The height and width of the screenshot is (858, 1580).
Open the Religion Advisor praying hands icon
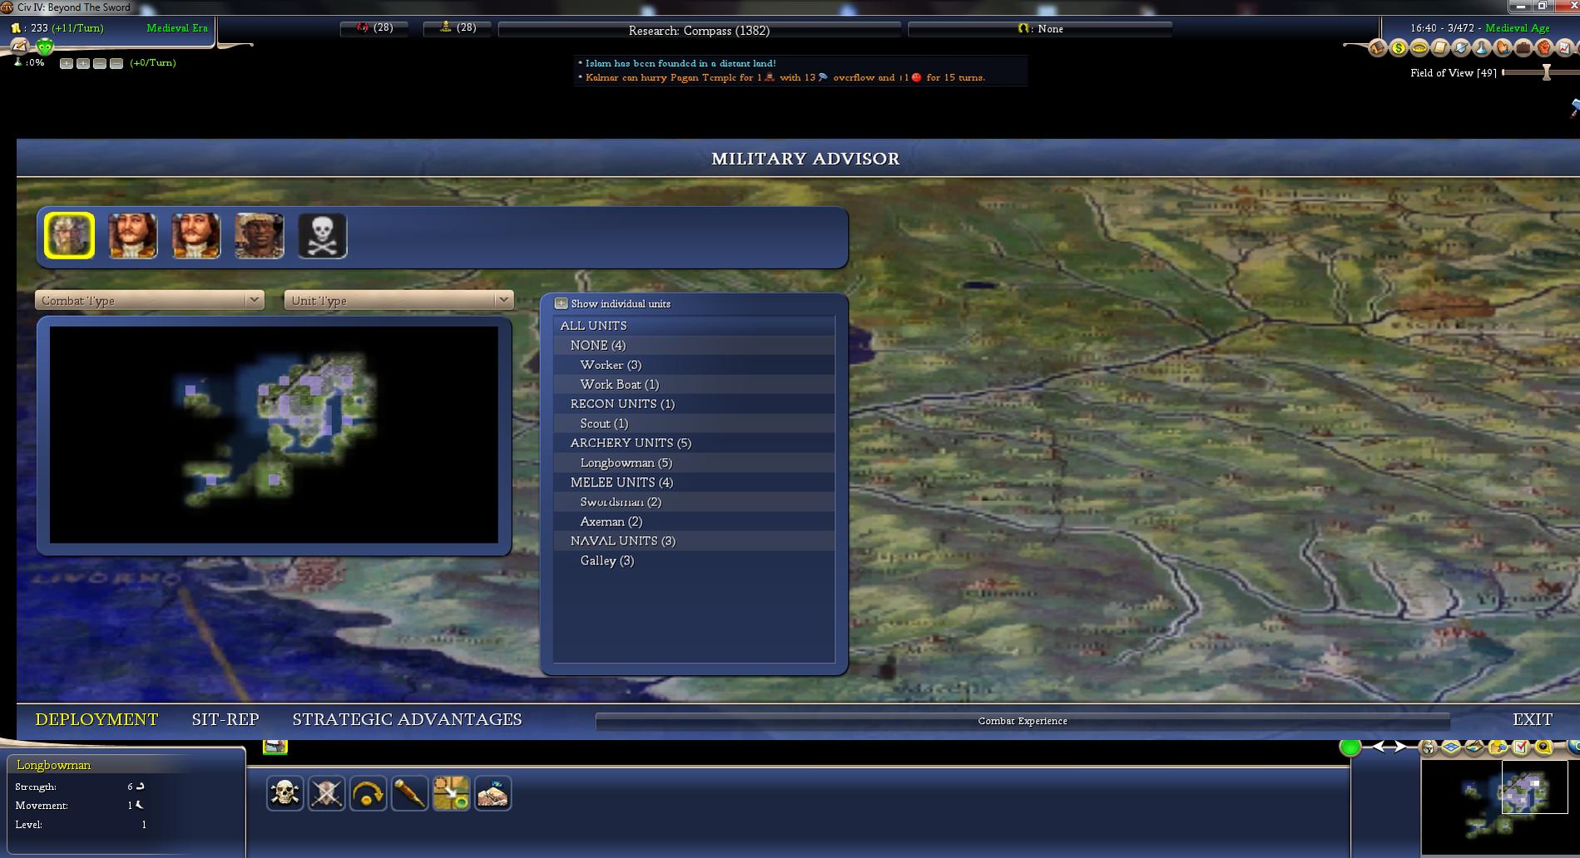1503,48
